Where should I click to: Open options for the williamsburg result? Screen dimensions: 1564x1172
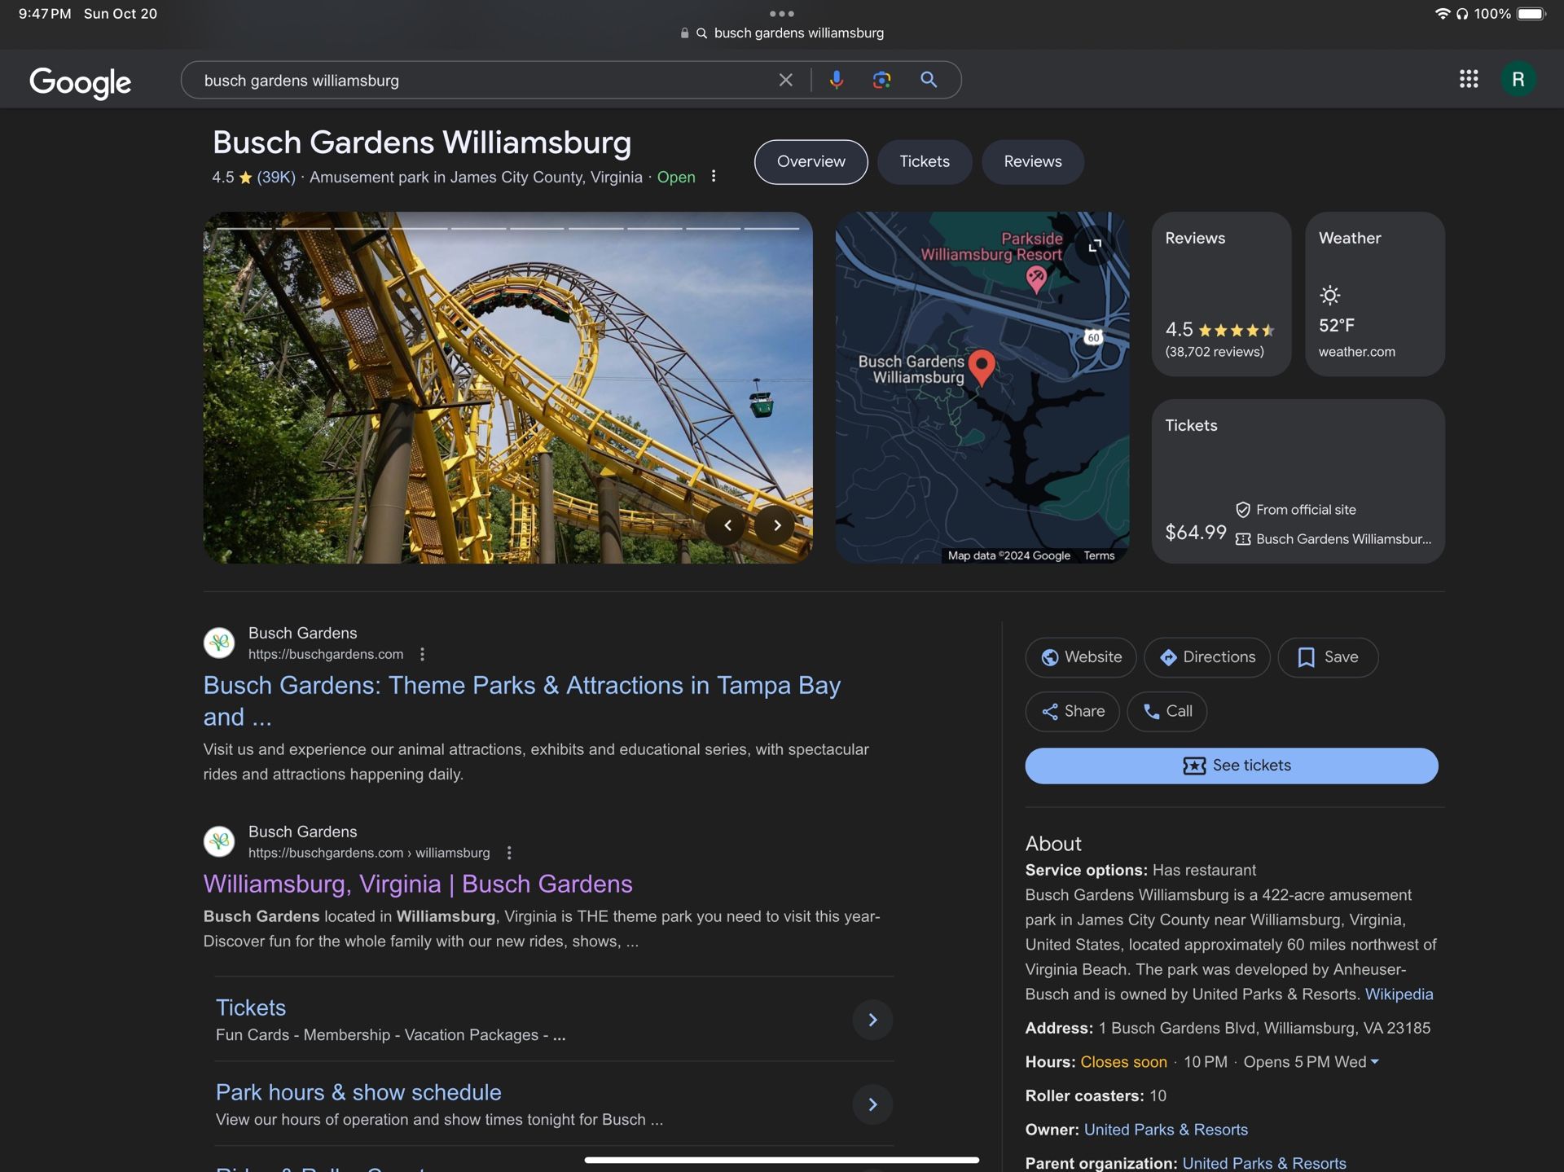point(509,853)
